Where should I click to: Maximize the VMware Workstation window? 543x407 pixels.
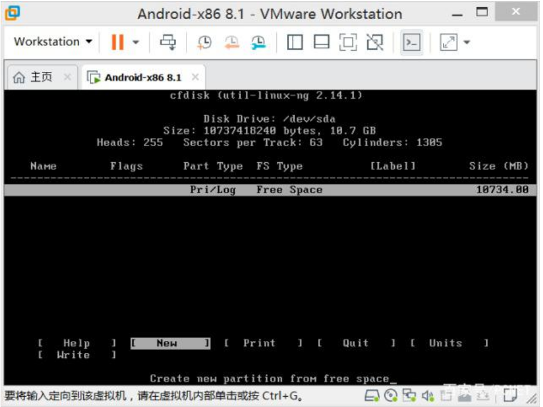[x=482, y=12]
